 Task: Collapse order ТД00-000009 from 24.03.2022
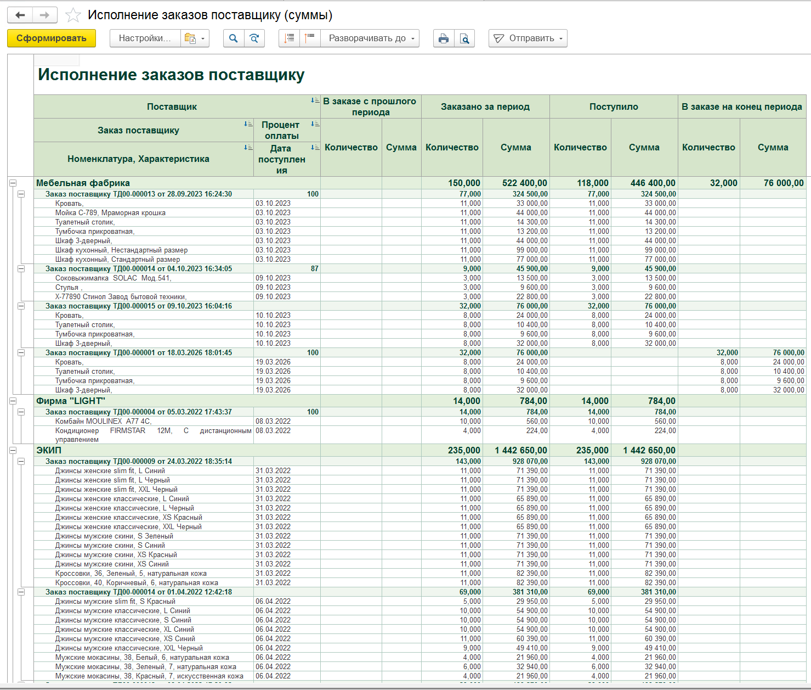pyautogui.click(x=21, y=462)
